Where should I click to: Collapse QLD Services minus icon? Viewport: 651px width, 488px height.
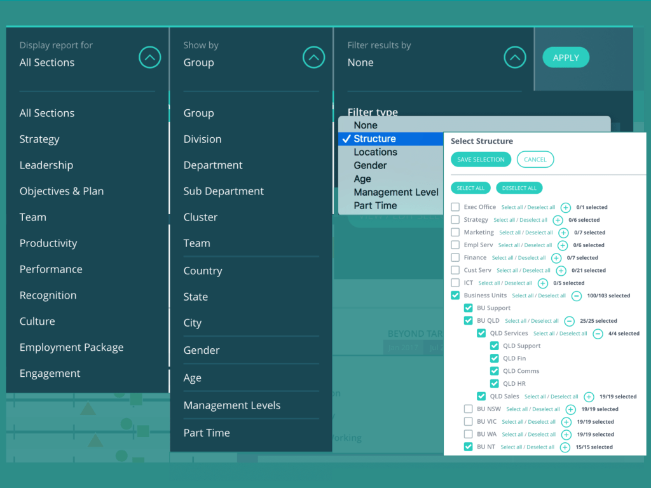tap(598, 334)
